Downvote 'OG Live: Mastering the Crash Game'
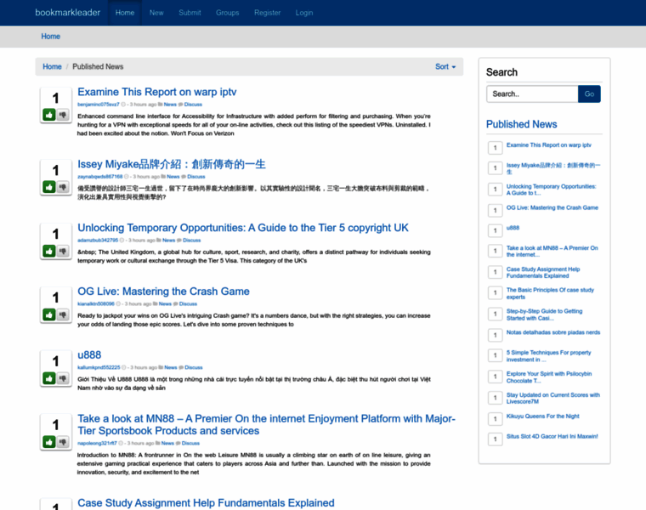The image size is (646, 510). pyautogui.click(x=63, y=314)
